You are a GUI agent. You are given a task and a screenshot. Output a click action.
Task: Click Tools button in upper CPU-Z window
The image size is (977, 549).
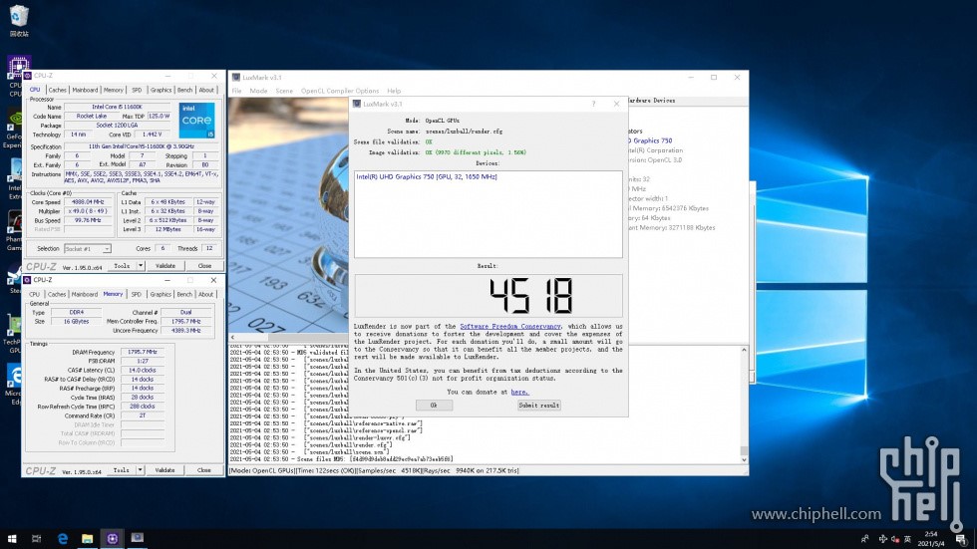tap(122, 266)
